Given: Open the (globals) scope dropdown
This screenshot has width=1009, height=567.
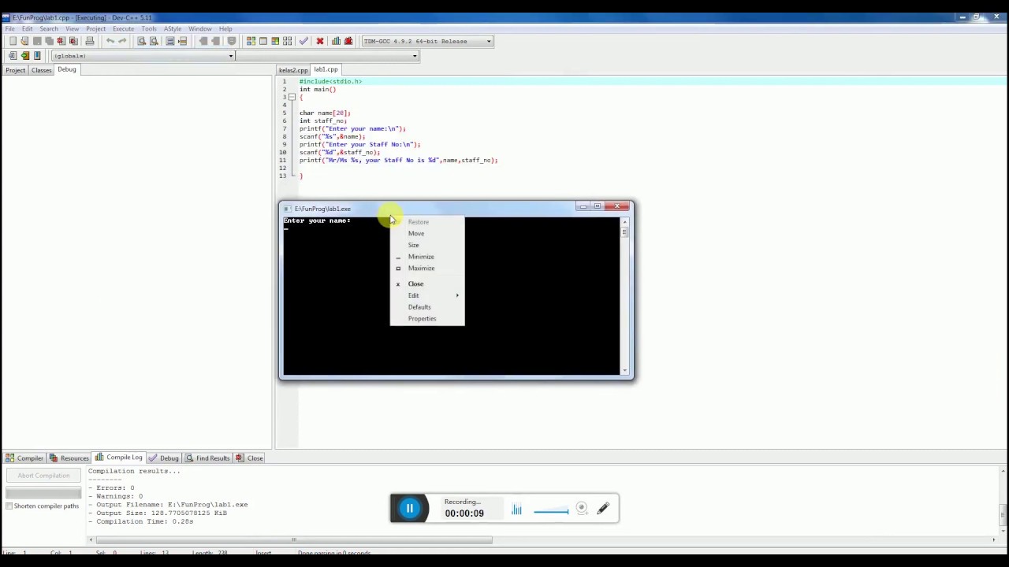Looking at the screenshot, I should [231, 56].
